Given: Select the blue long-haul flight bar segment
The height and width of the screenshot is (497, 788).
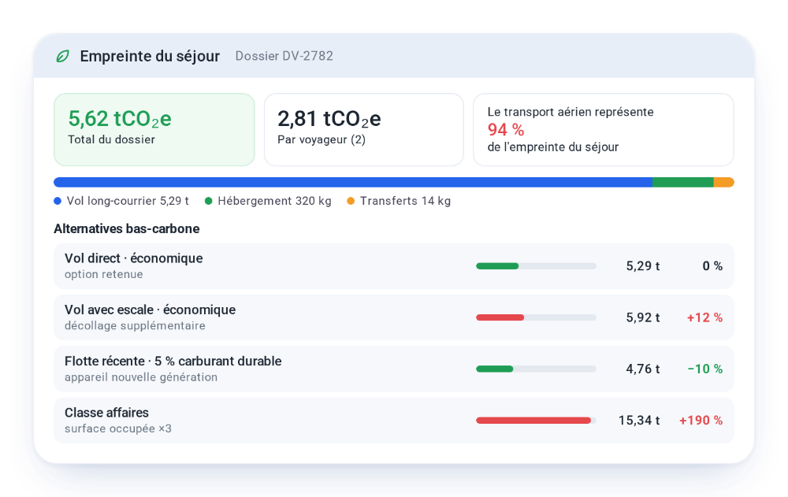Looking at the screenshot, I should [353, 182].
